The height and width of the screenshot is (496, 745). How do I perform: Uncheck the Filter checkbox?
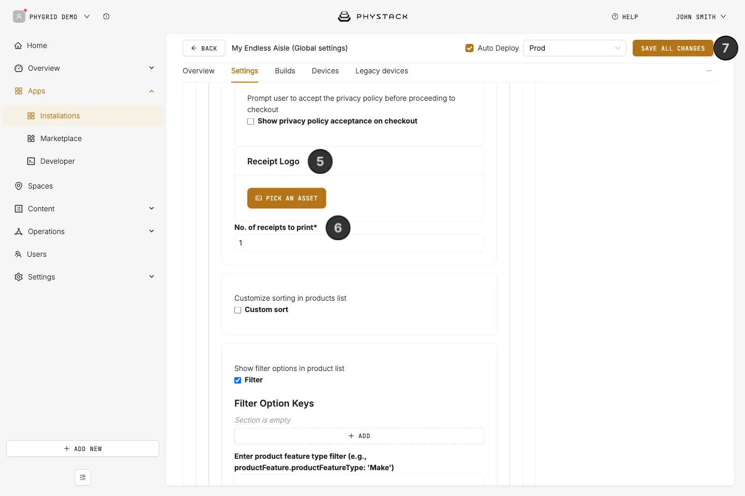237,380
